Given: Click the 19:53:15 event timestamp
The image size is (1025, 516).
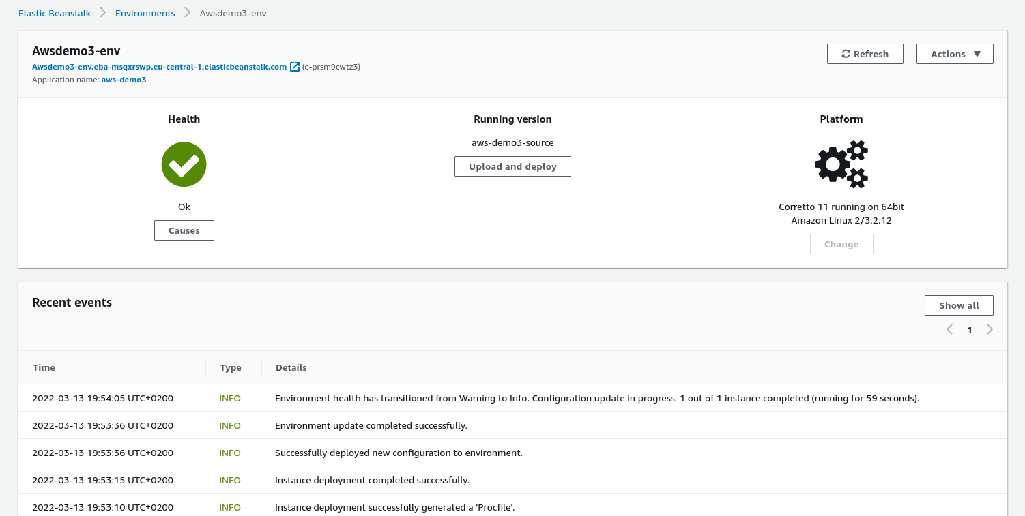Looking at the screenshot, I should pos(102,480).
